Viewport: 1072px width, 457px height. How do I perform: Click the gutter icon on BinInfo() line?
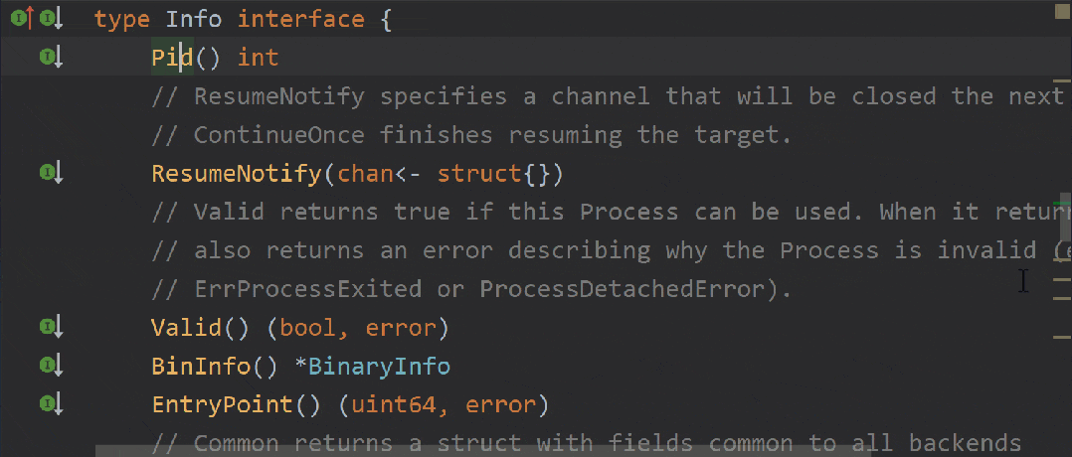click(x=51, y=366)
